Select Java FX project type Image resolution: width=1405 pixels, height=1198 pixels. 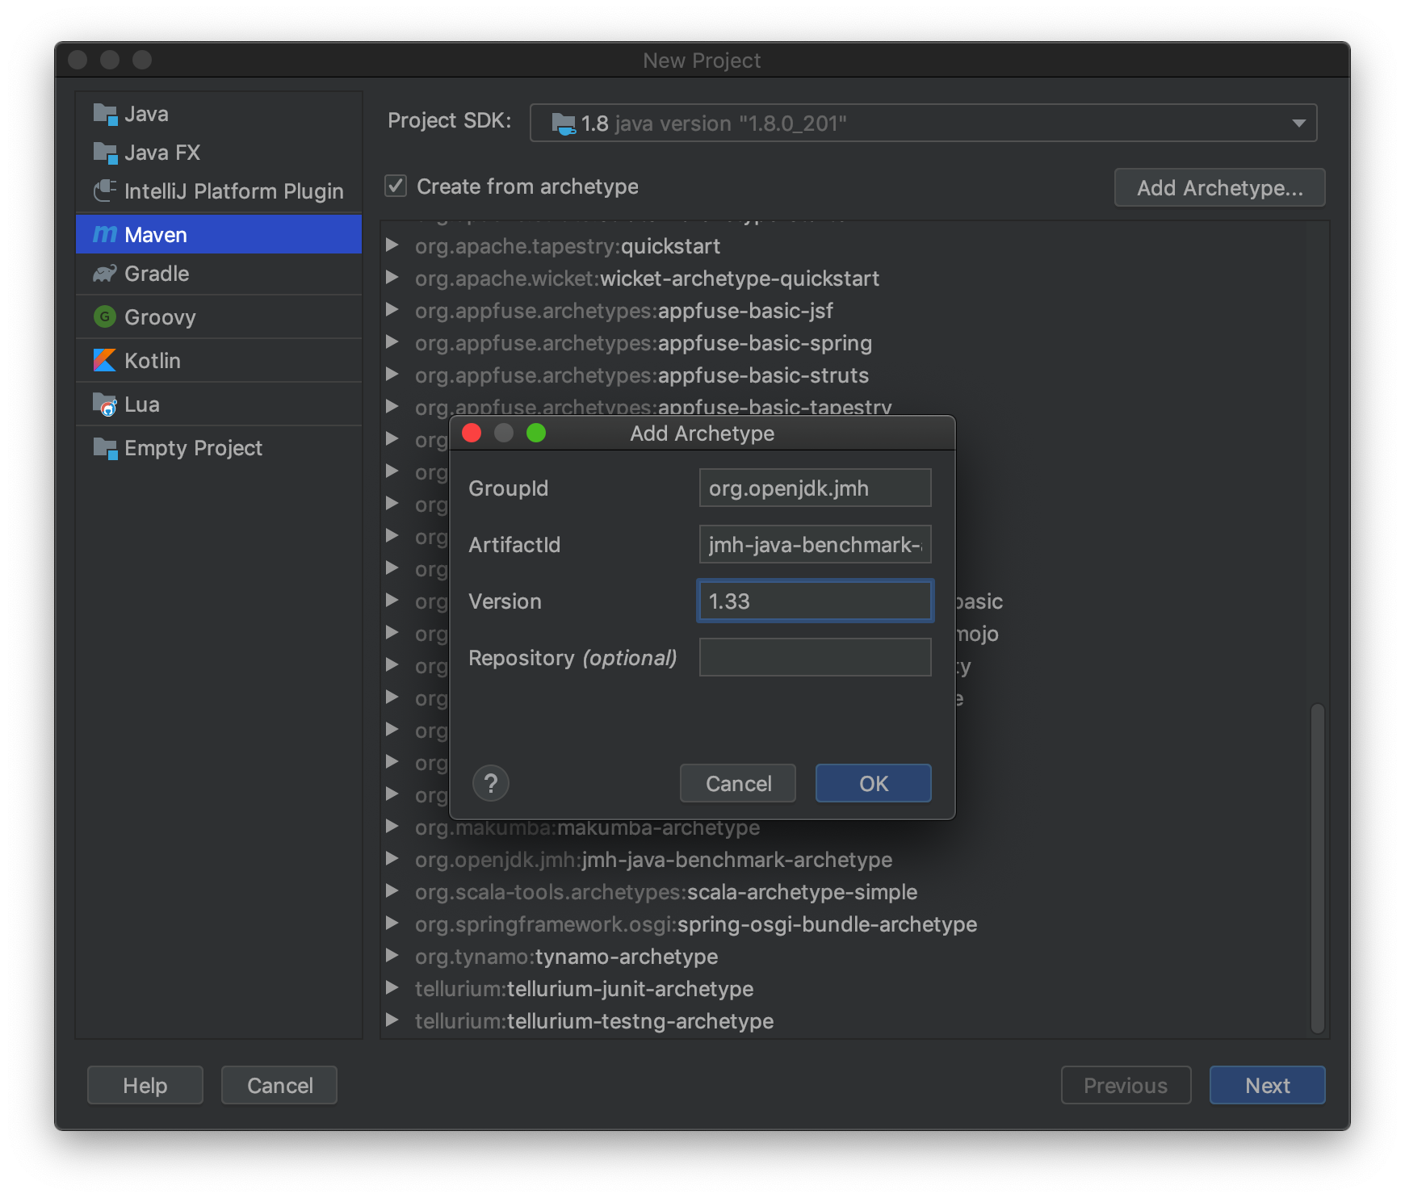[x=219, y=153]
